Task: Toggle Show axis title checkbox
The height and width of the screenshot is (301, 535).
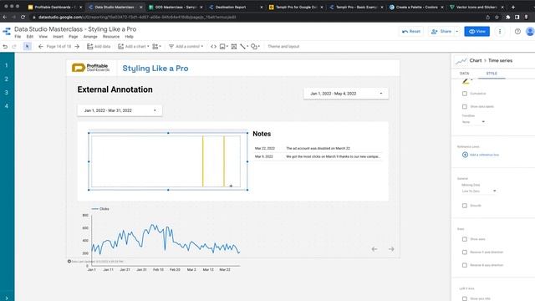Action: [465, 298]
